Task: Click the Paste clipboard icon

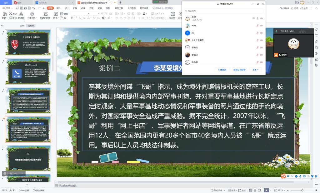Action: point(4,14)
